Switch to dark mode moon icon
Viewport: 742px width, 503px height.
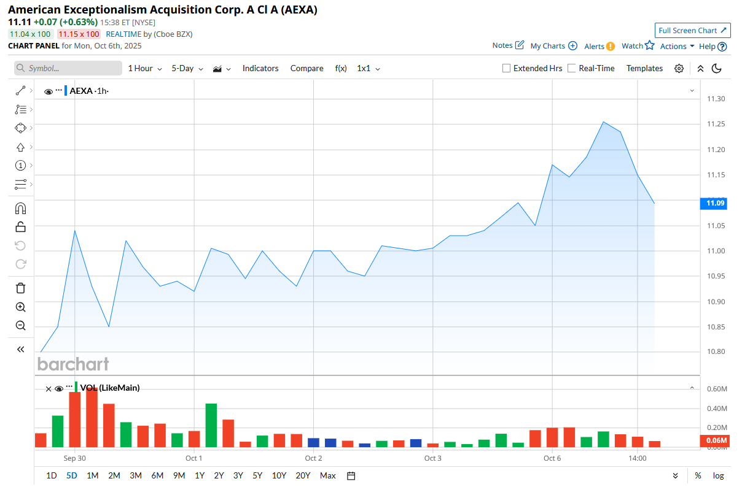point(716,69)
